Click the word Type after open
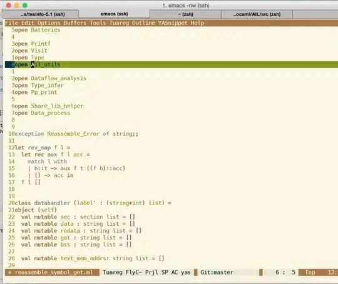 [38, 58]
